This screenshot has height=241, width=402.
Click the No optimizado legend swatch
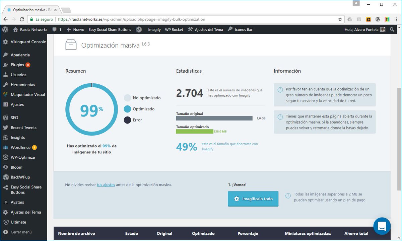coord(127,98)
